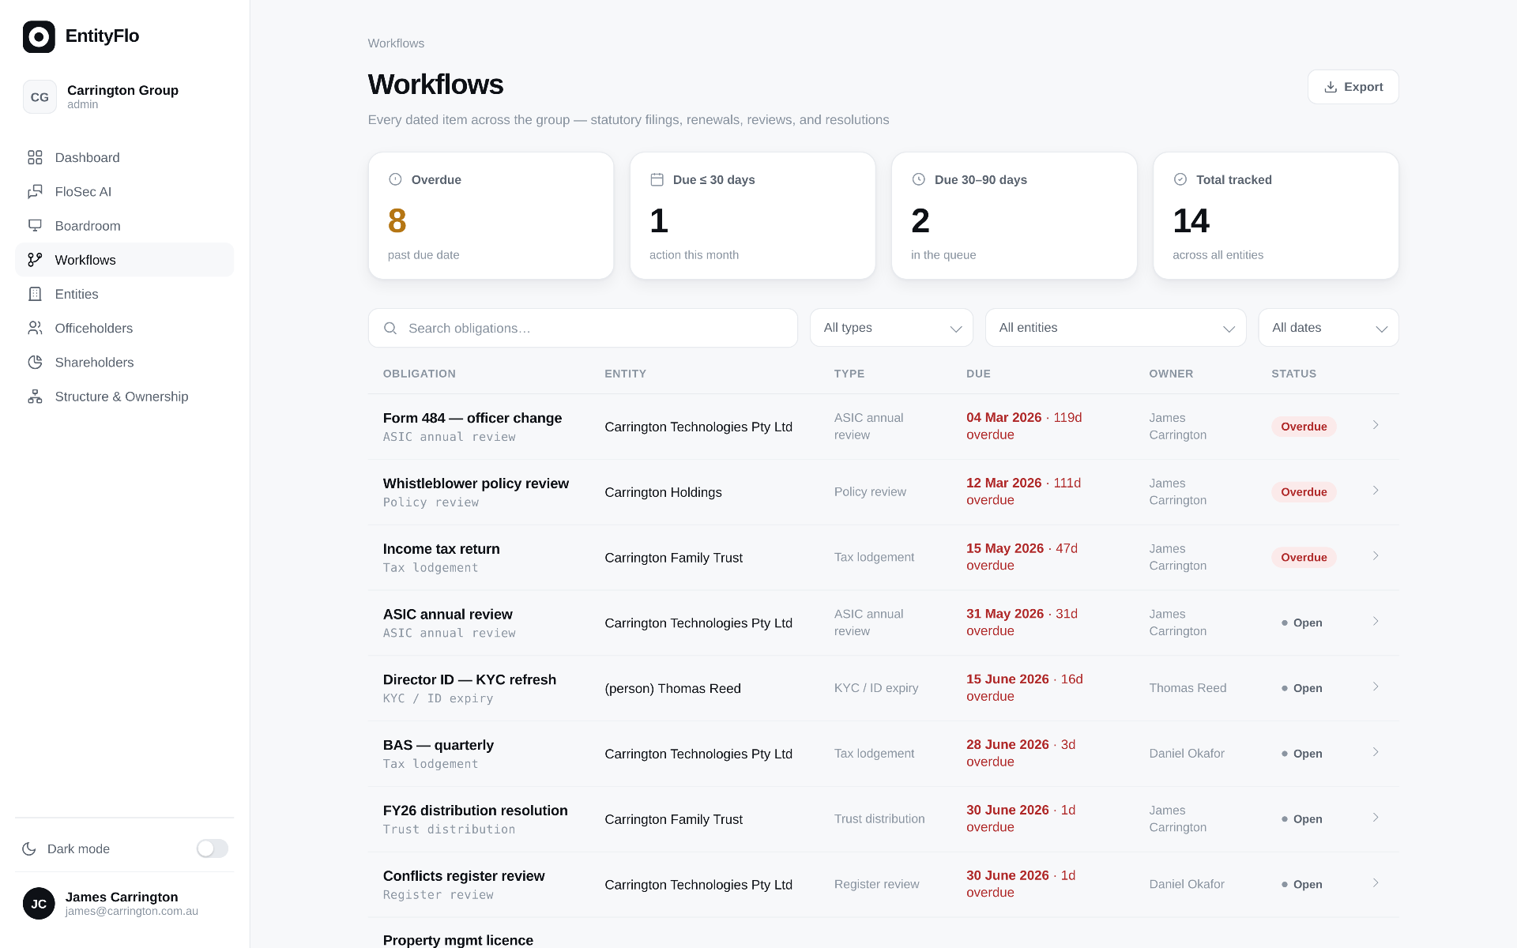Navigate to Boardroom
The width and height of the screenshot is (1517, 948).
point(124,225)
